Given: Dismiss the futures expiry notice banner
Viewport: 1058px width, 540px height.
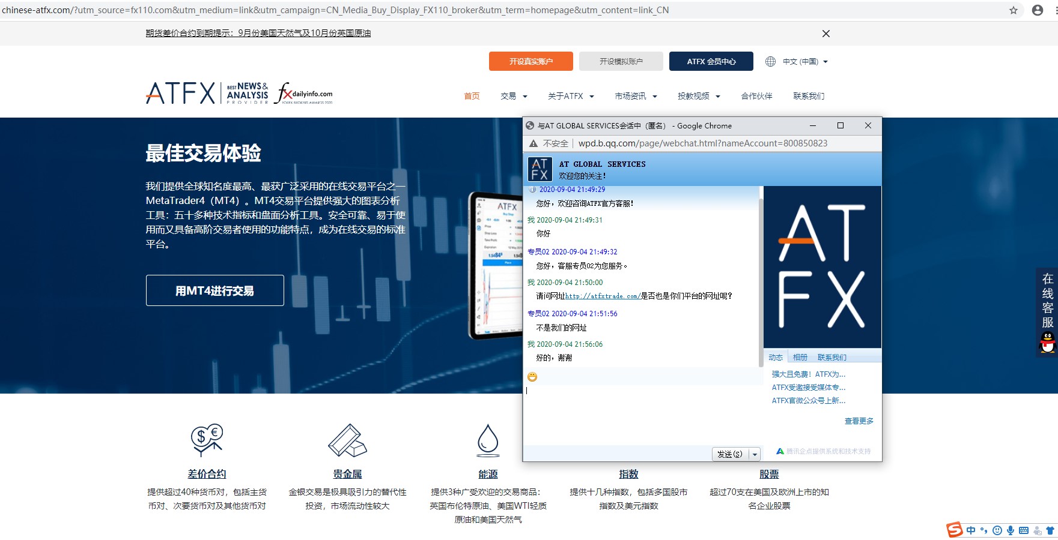Looking at the screenshot, I should click(826, 34).
